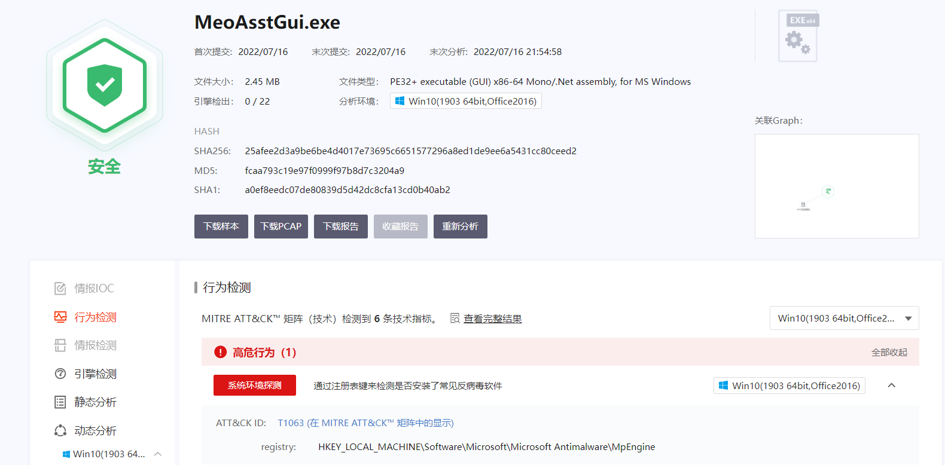
Task: Click the SHA1 hash value a0ef8eedc07de...
Action: click(347, 190)
